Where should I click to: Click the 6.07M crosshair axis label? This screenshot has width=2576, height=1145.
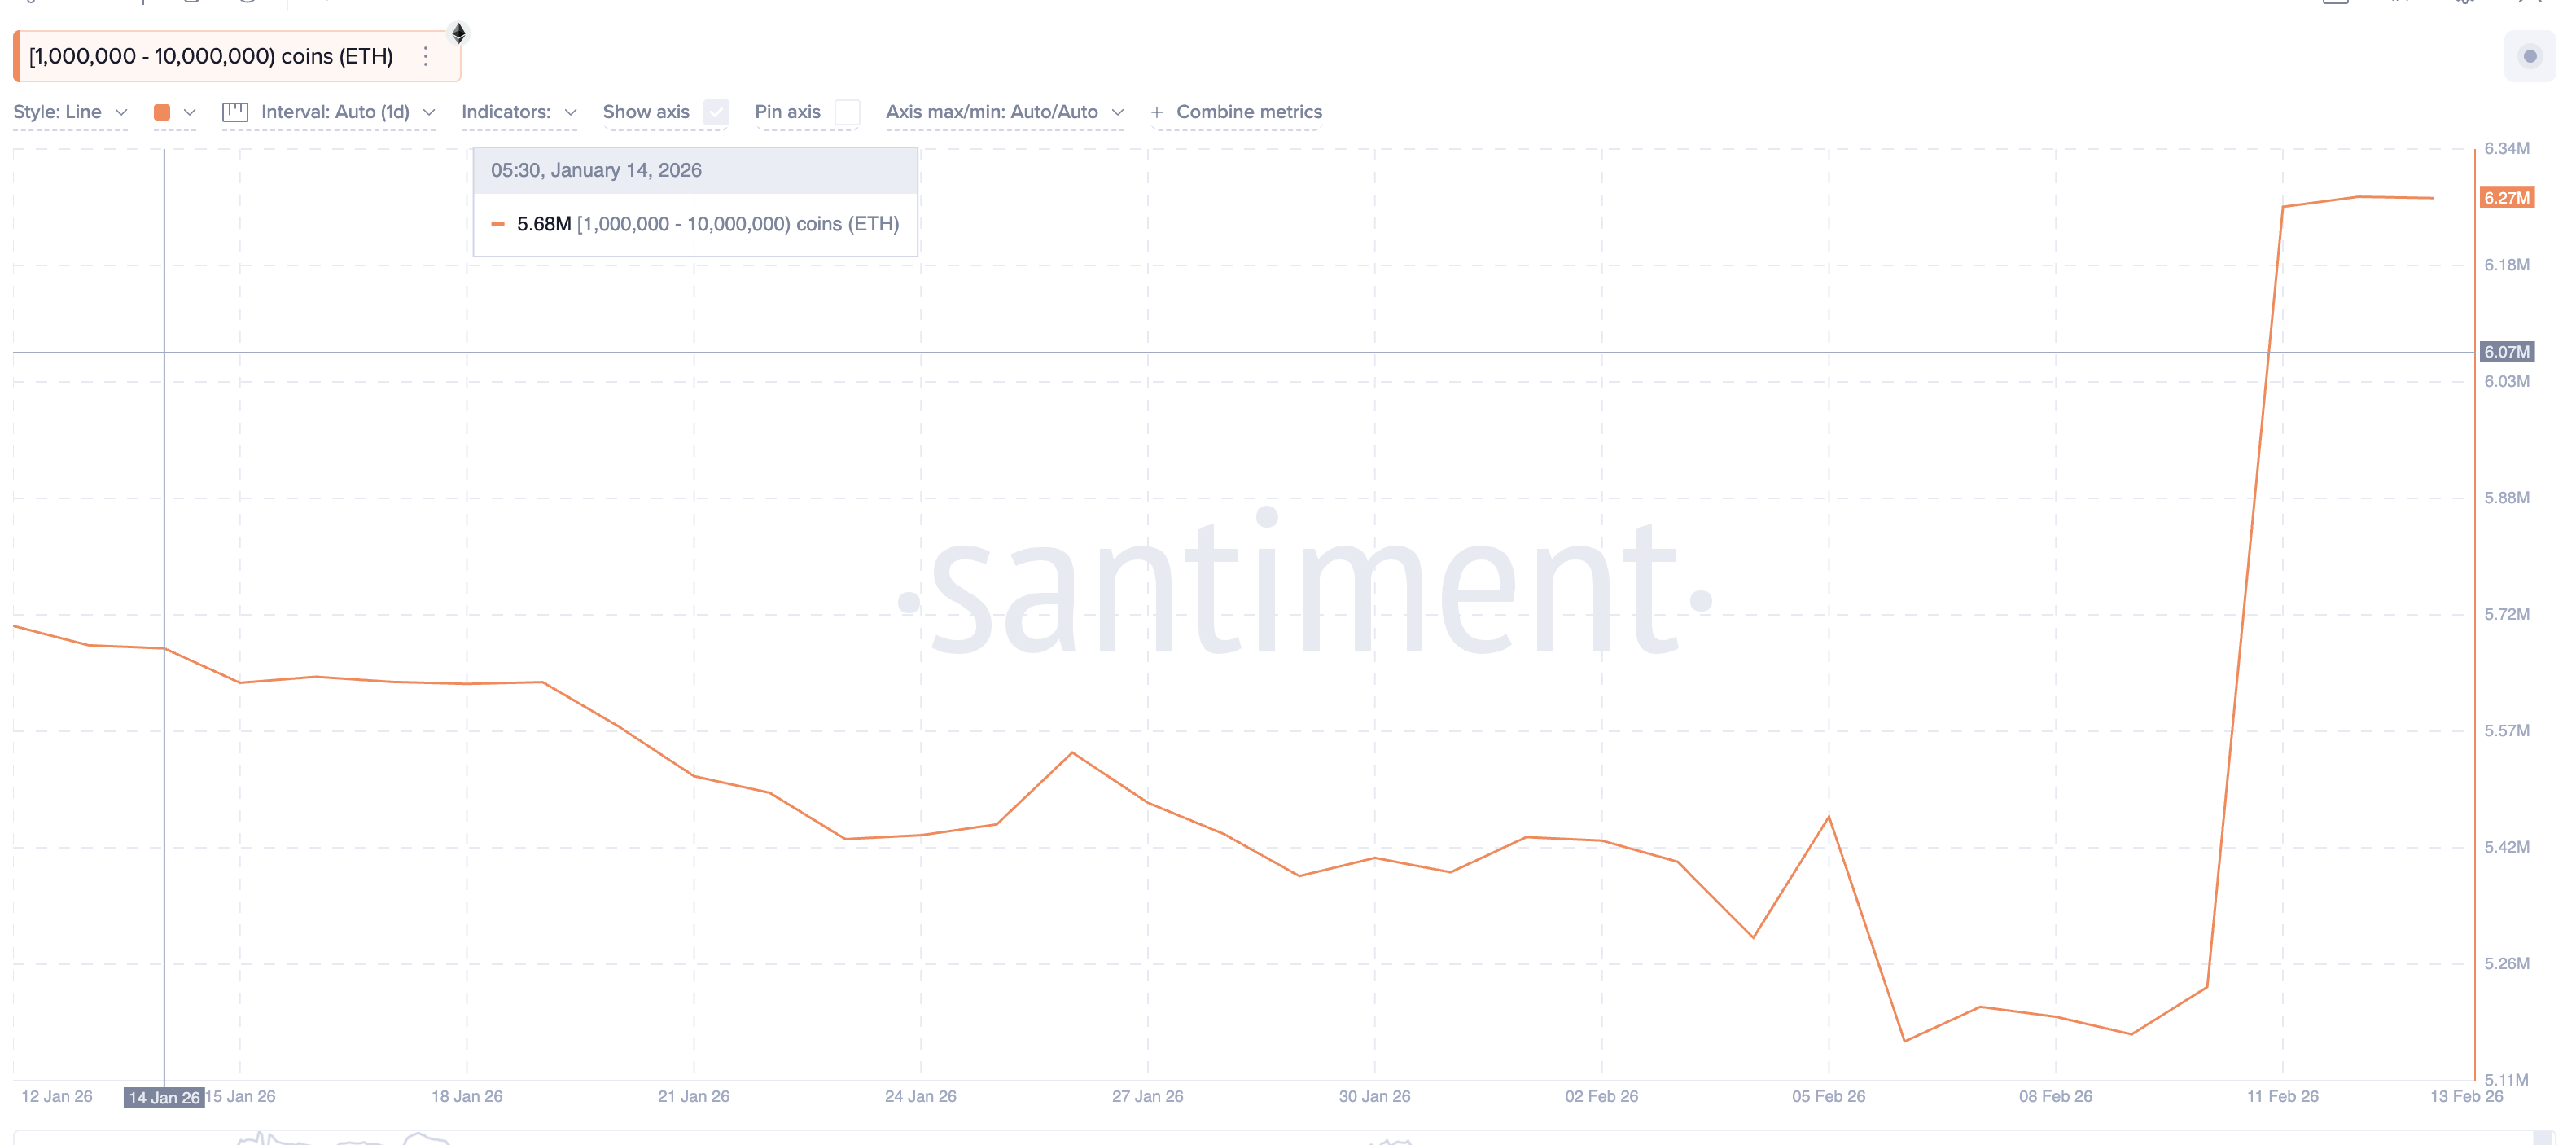coord(2506,352)
